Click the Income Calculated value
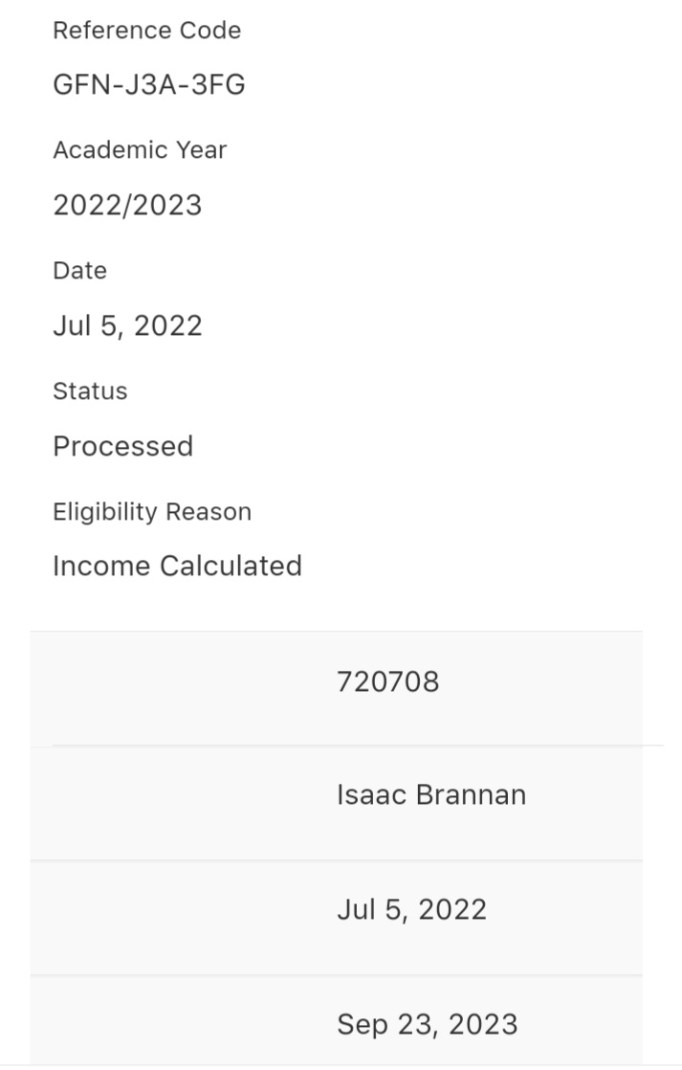 pos(177,567)
